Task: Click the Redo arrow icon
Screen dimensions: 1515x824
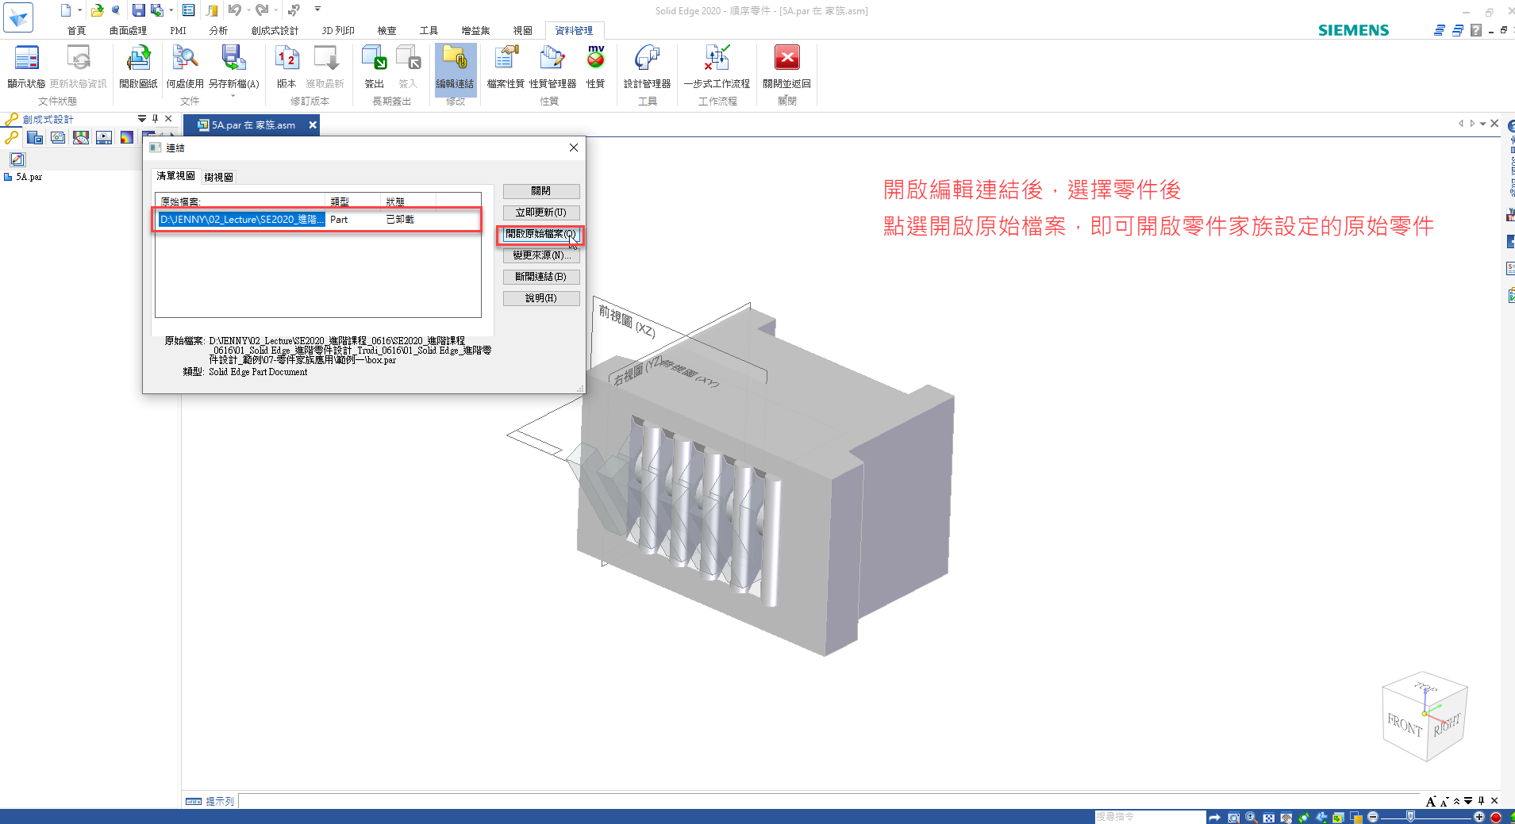Action: tap(261, 10)
